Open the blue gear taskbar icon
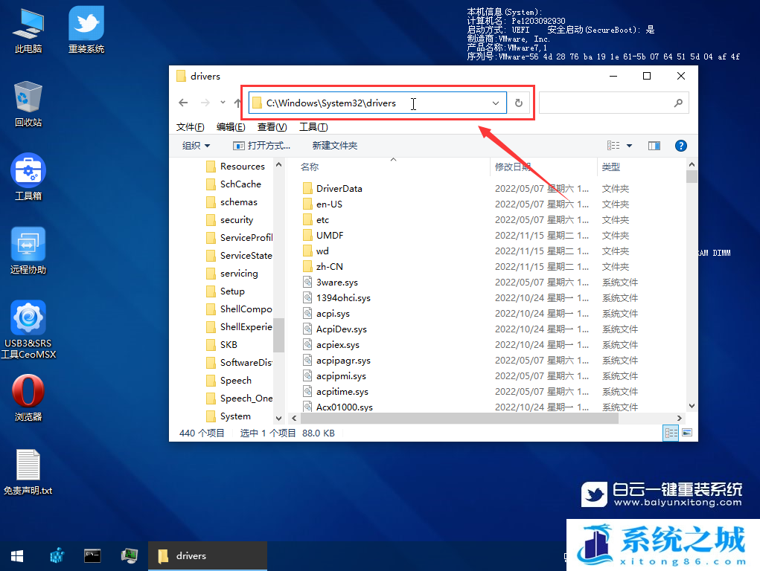The height and width of the screenshot is (571, 760). pos(57,555)
